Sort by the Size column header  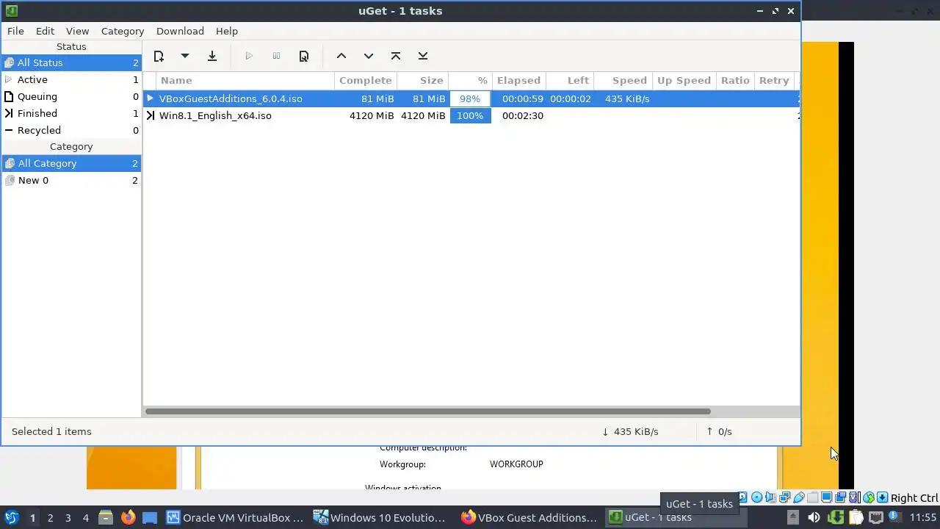click(423, 80)
